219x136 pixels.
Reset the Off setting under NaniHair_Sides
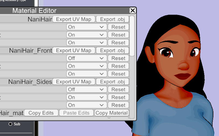click(x=118, y=89)
